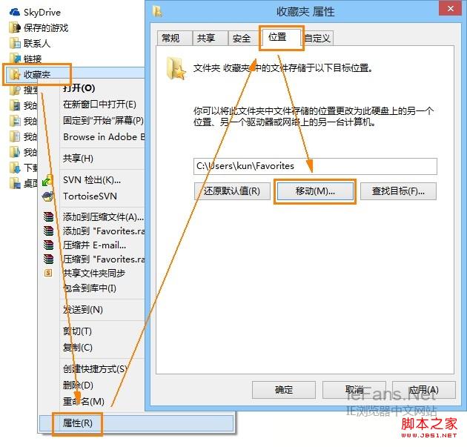This screenshot has width=467, height=447.
Task: Click 还原默认值(R) (Restore Default) button
Action: pyautogui.click(x=232, y=191)
